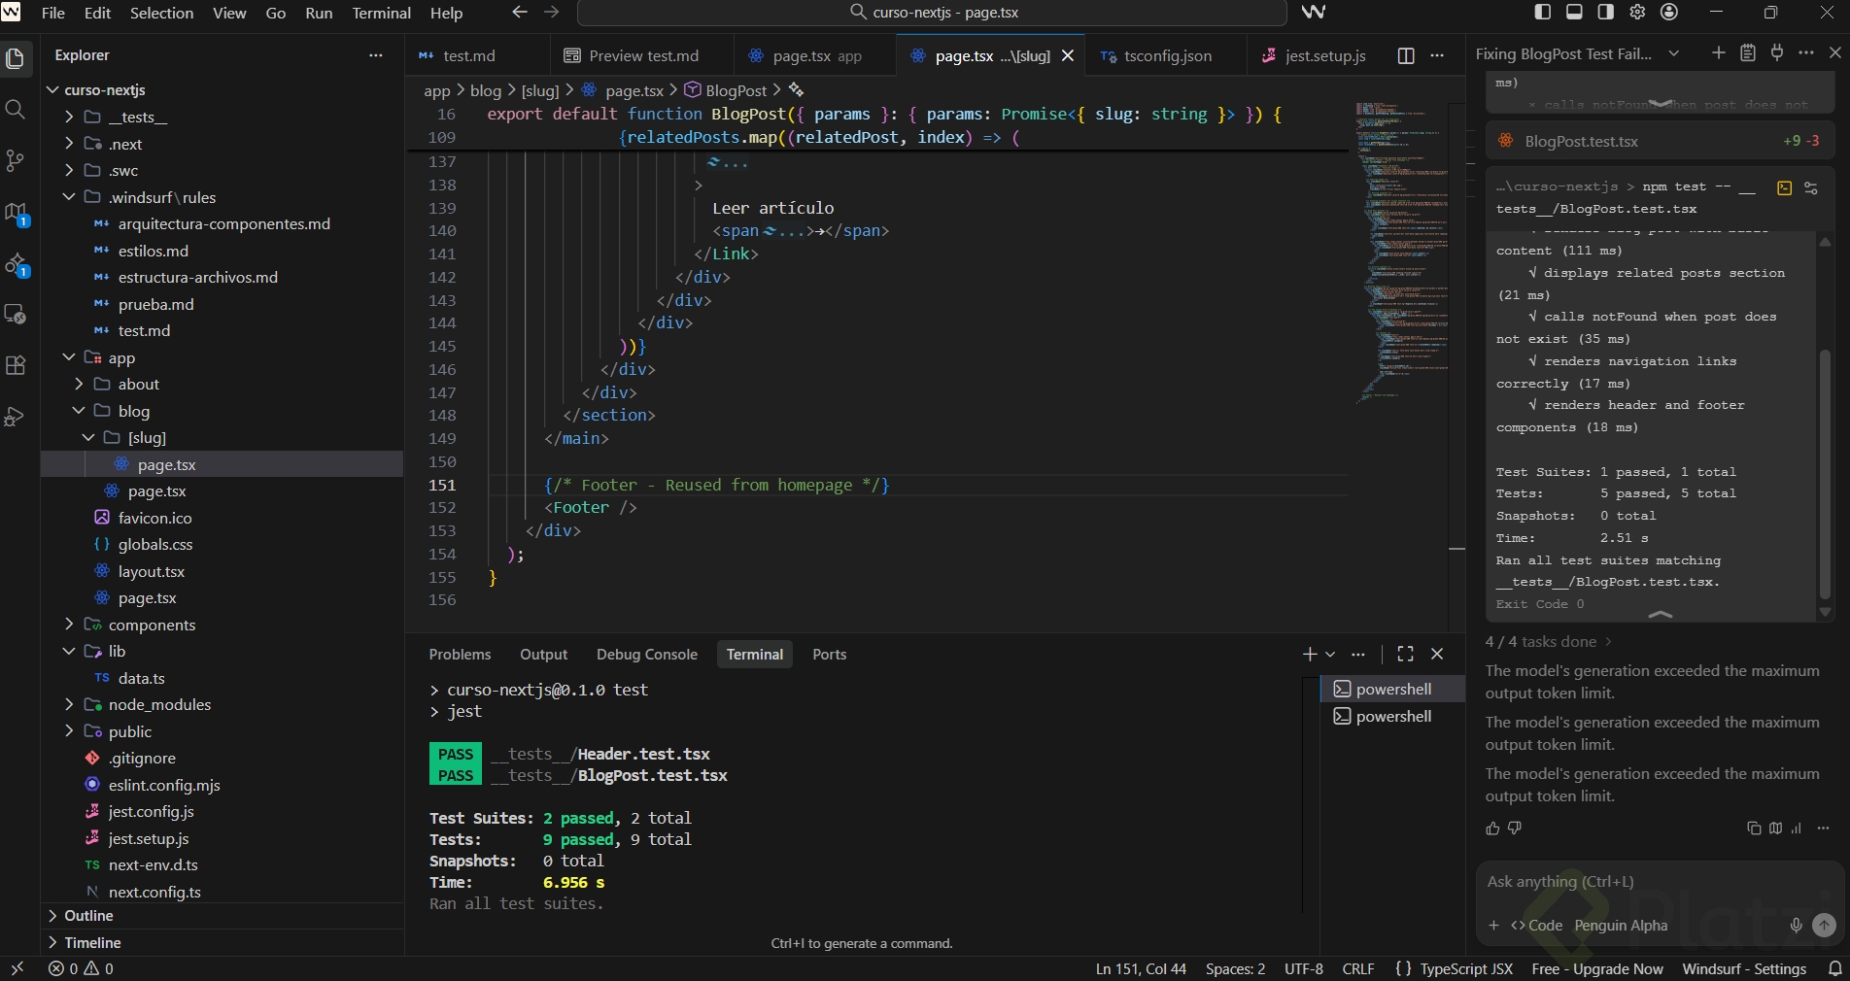Open command in terminal icon
Image resolution: width=1850 pixels, height=981 pixels.
pyautogui.click(x=1785, y=188)
